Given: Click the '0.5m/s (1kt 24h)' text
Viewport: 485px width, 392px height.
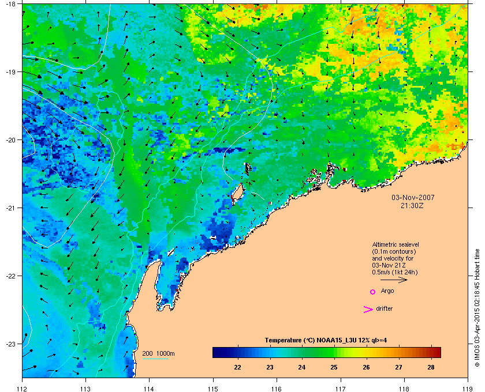Looking at the screenshot, I should (x=395, y=273).
